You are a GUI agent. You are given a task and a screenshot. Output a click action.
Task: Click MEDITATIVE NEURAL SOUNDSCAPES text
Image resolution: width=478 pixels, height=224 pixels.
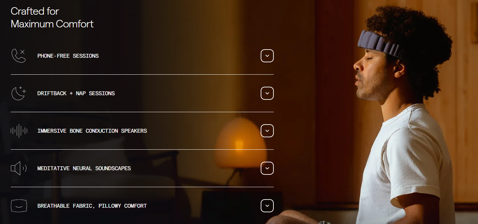(x=84, y=168)
